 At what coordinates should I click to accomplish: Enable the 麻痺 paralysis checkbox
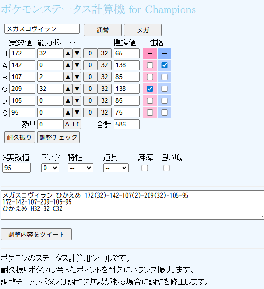(145, 168)
